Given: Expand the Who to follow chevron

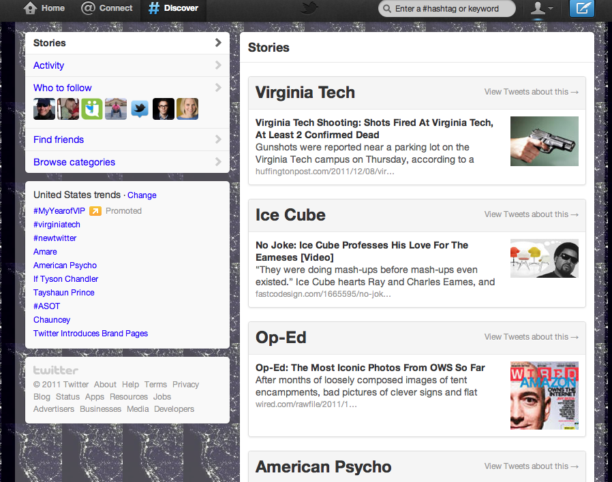Looking at the screenshot, I should [x=218, y=87].
